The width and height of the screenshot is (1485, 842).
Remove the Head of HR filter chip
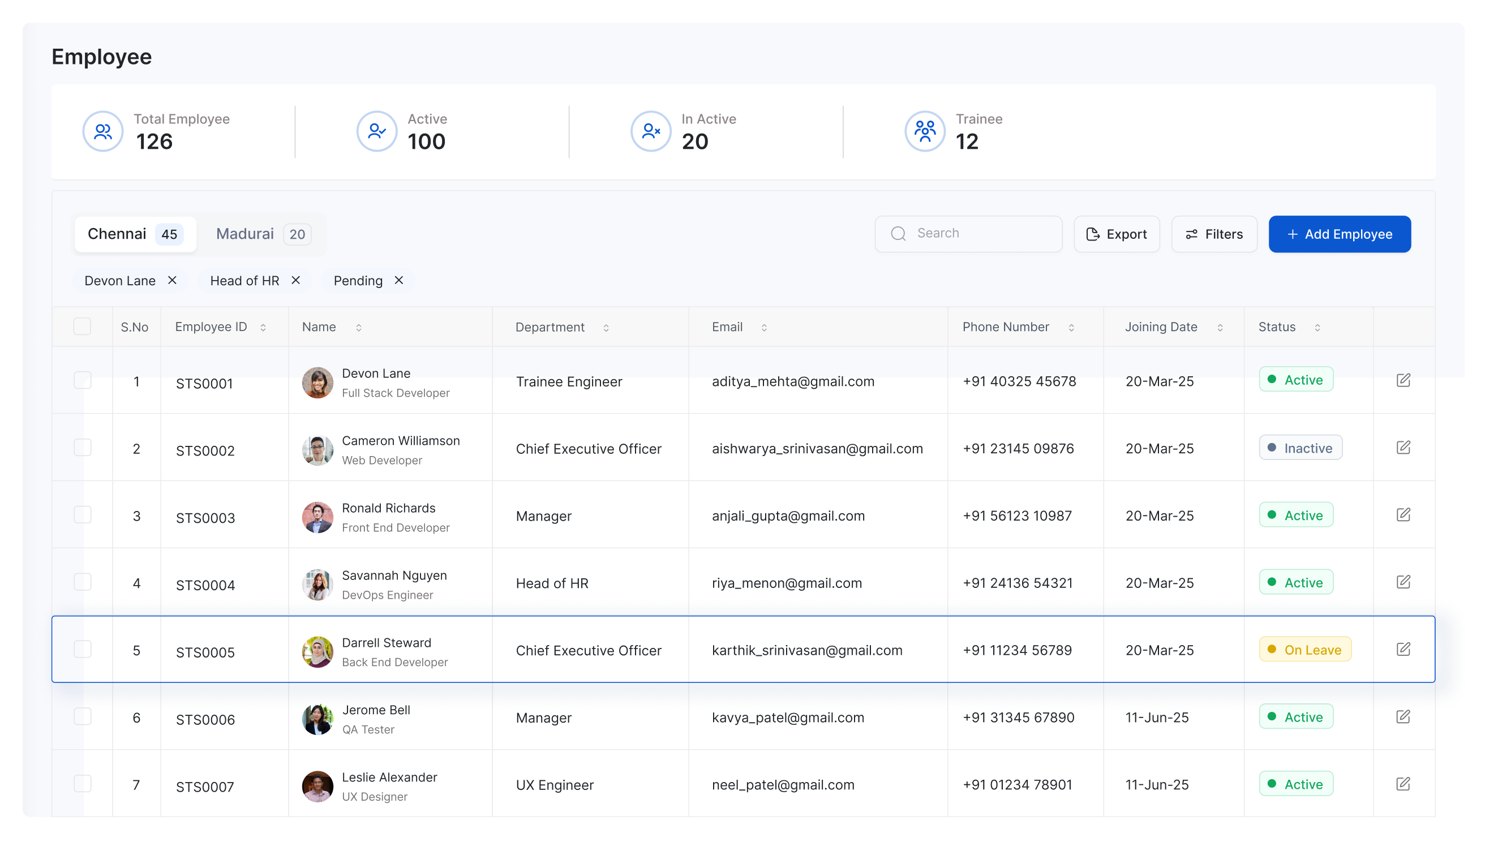[x=295, y=281]
